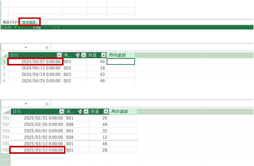Select row header 704
Viewport: 254px width, 166px height.
5,137
